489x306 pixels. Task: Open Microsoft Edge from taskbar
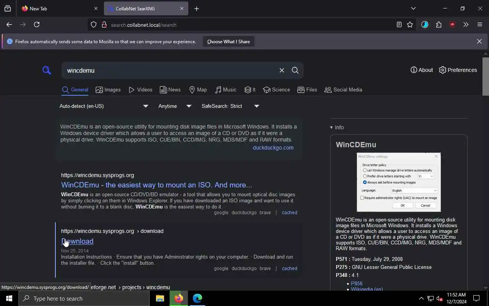click(197, 298)
